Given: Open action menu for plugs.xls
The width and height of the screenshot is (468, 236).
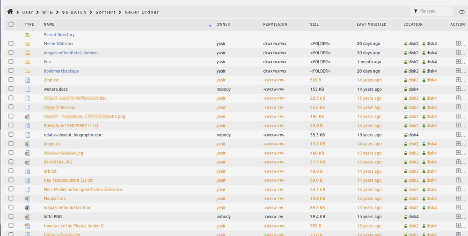Looking at the screenshot, I should (459, 144).
